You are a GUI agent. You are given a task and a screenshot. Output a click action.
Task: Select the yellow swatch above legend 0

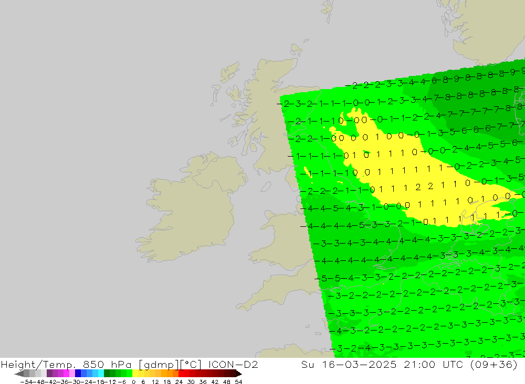coord(135,374)
